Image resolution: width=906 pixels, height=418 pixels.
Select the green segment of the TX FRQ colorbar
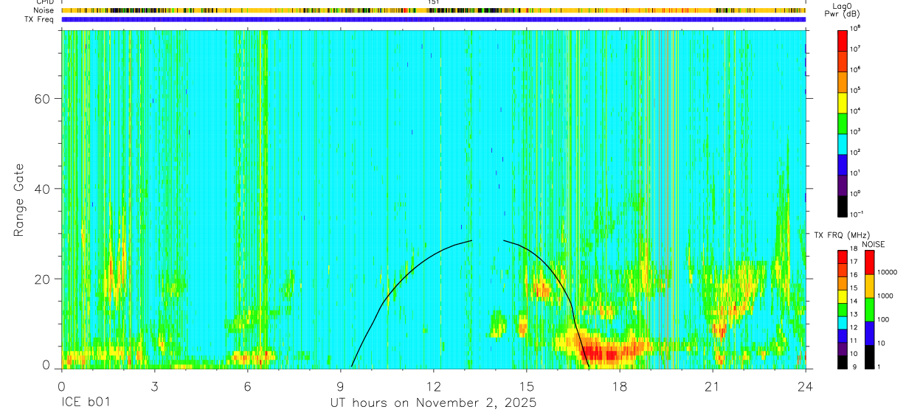[x=842, y=310]
